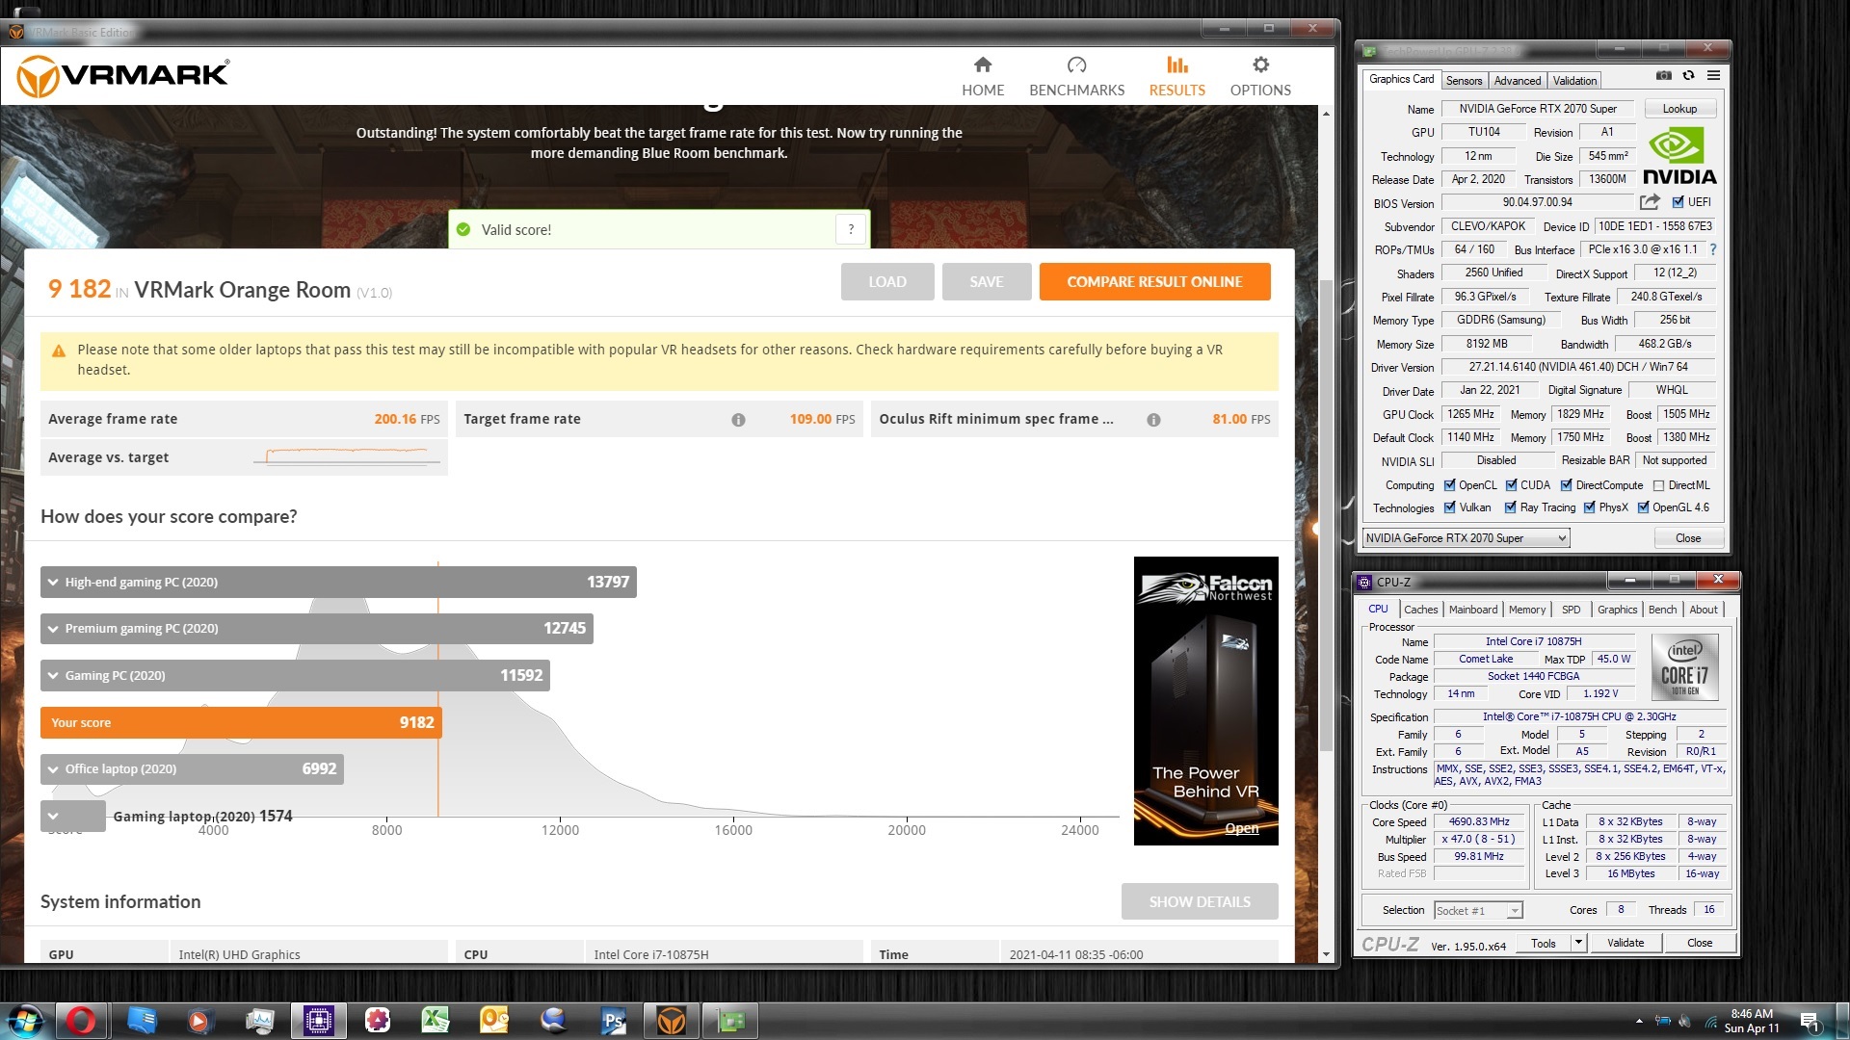Open the Action Center notification icon
Image resolution: width=1850 pixels, height=1040 pixels.
pos(1809,1022)
